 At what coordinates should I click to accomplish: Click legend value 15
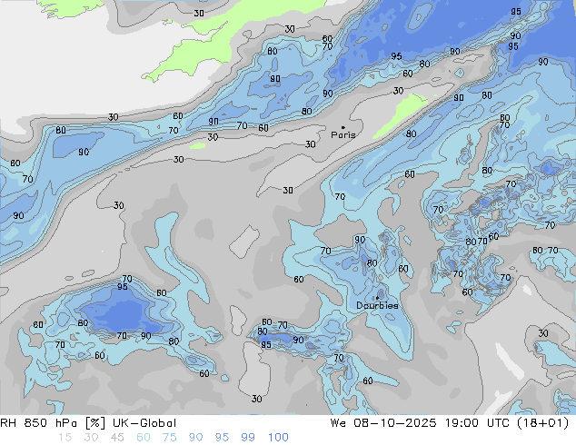[x=65, y=438]
